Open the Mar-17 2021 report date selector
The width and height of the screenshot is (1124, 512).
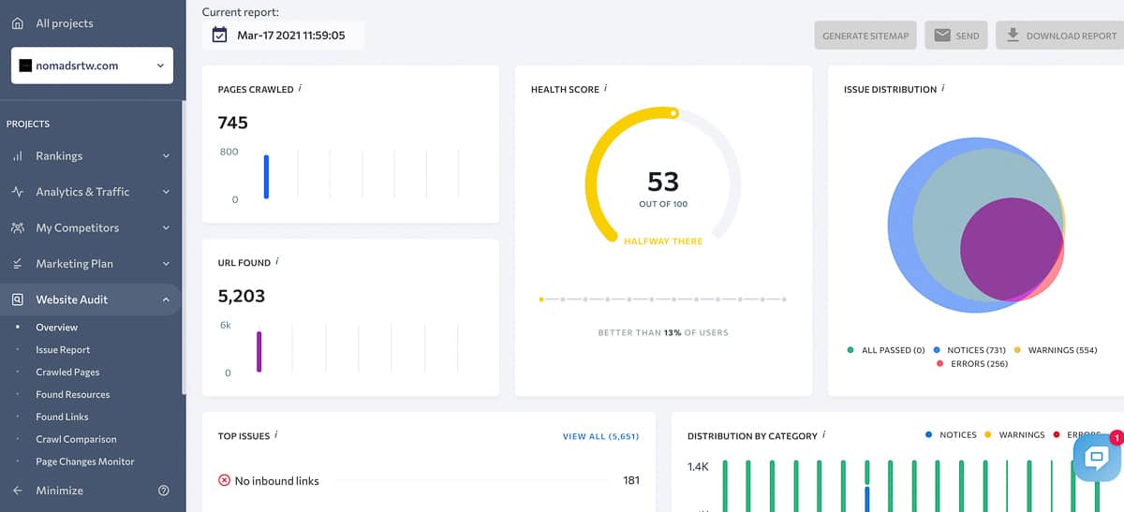283,36
